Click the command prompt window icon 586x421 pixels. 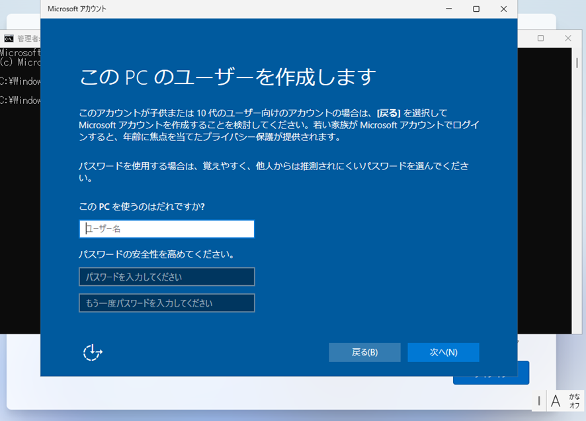point(9,38)
